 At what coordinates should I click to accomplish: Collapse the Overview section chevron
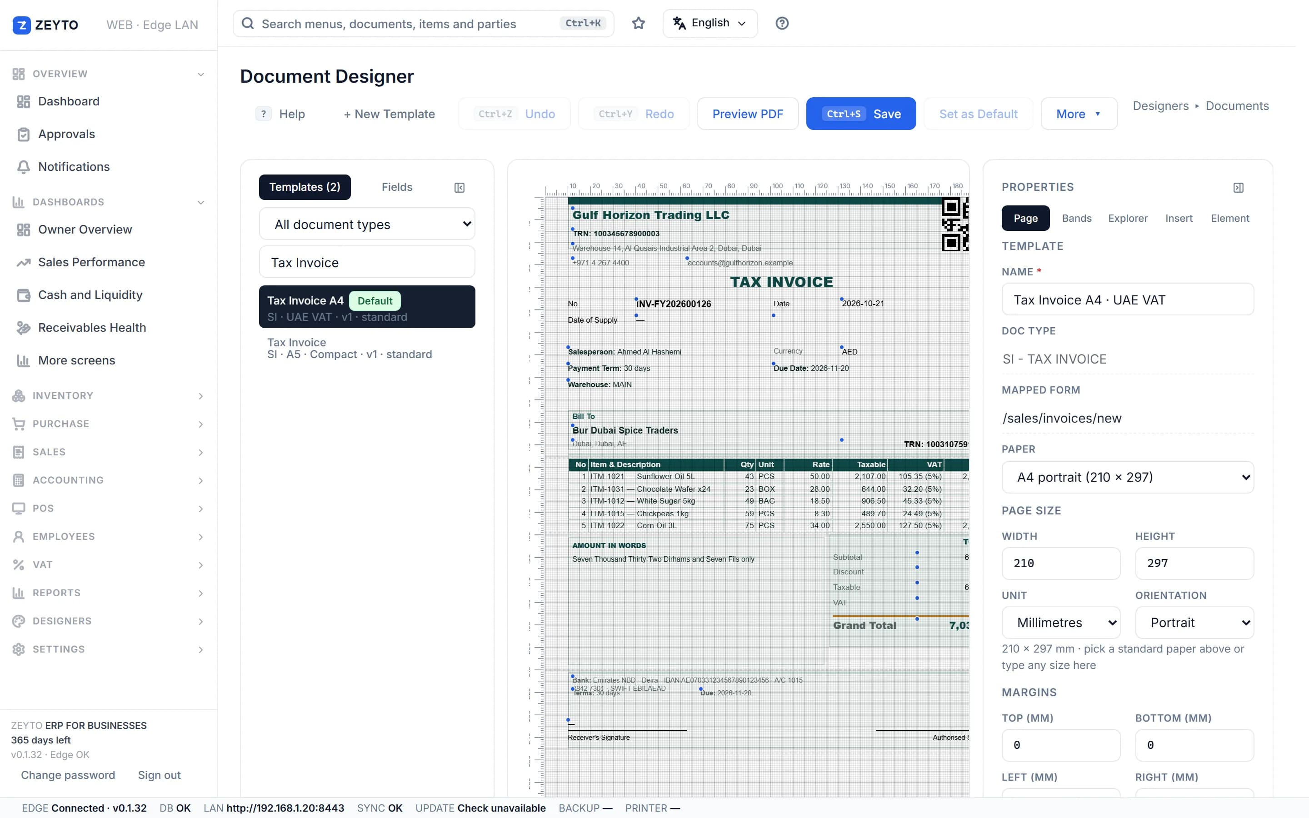pos(201,74)
